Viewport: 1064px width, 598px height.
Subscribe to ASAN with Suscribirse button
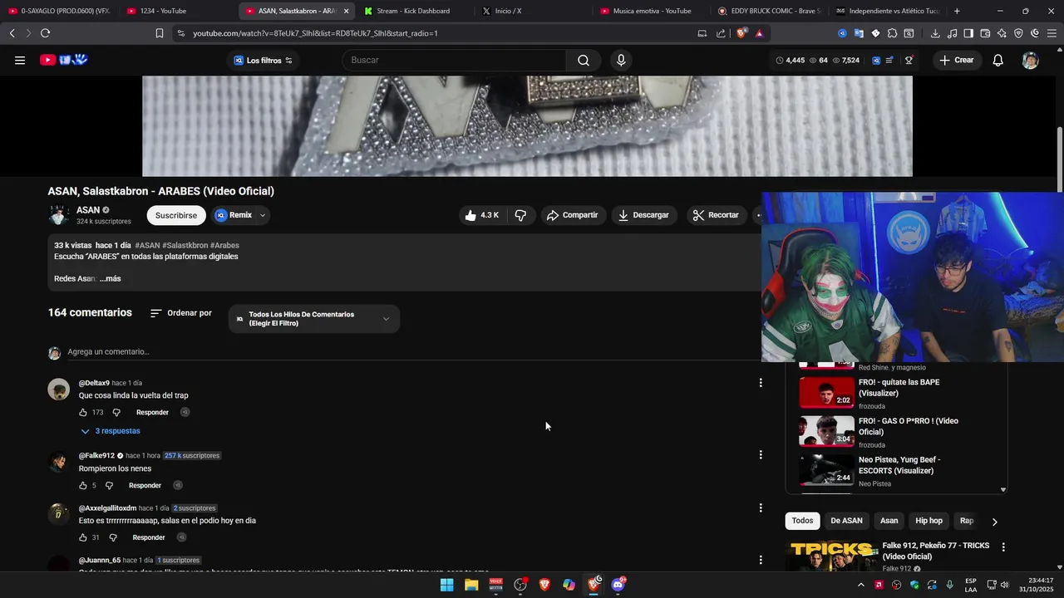[176, 215]
